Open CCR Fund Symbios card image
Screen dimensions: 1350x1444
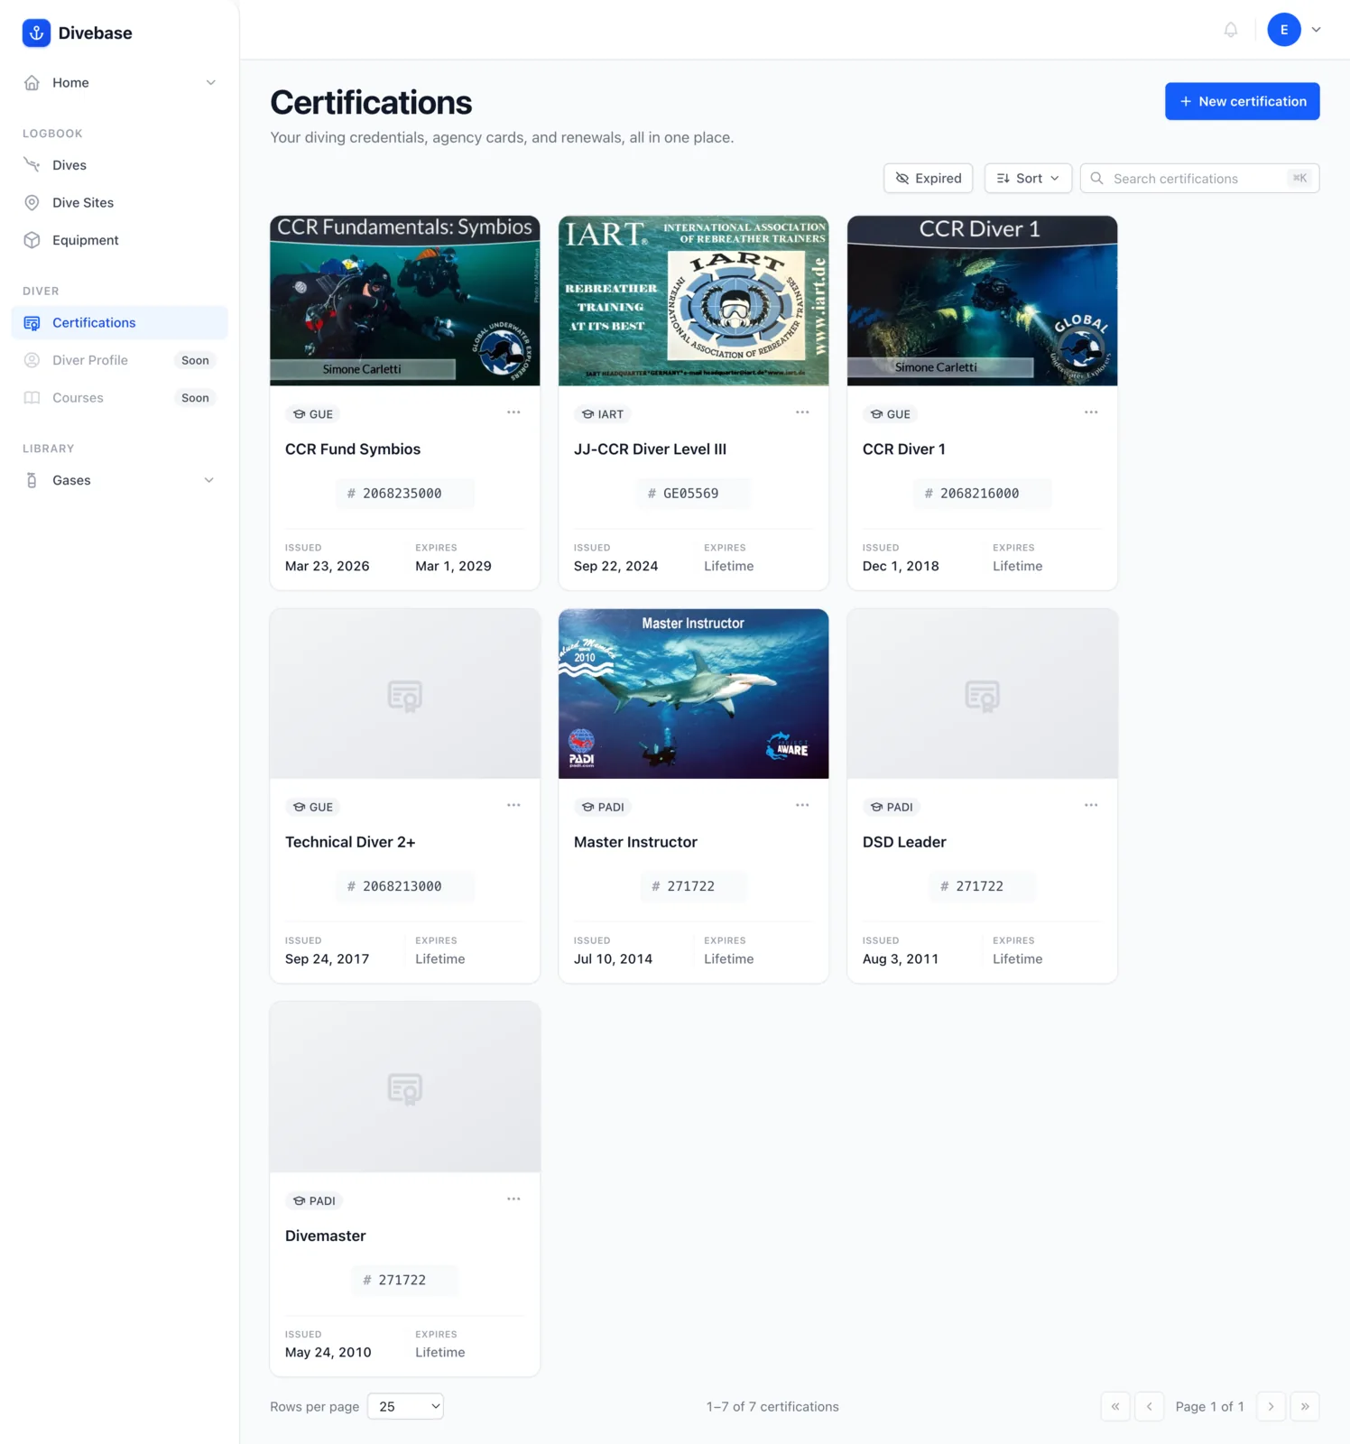[405, 301]
